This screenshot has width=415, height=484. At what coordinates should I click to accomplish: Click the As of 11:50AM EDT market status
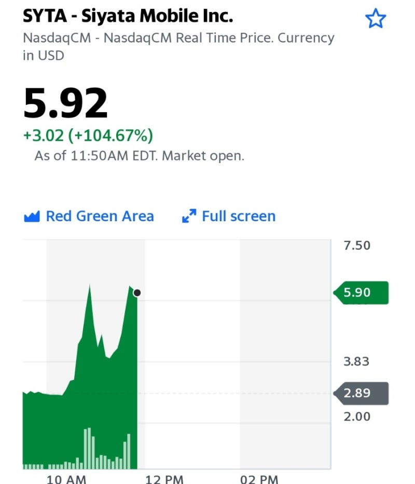[139, 155]
